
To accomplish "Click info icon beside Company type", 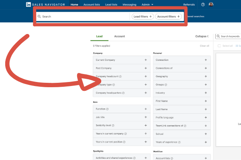I will pyautogui.click(x=114, y=85).
